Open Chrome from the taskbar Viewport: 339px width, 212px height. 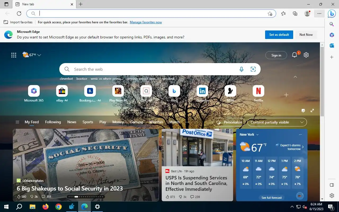pyautogui.click(x=59, y=207)
